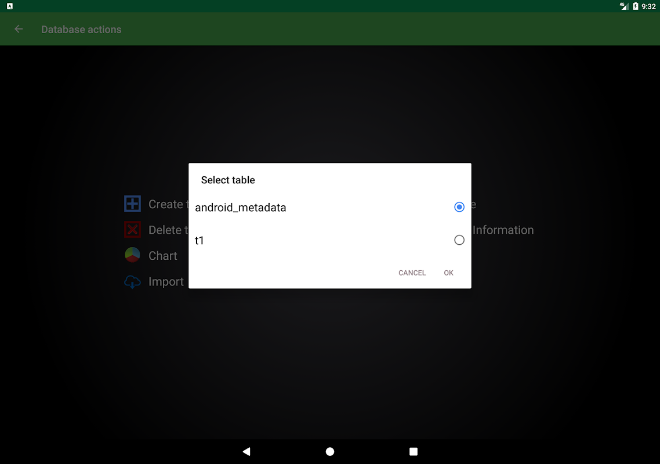Open the pie Chart icon

132,255
